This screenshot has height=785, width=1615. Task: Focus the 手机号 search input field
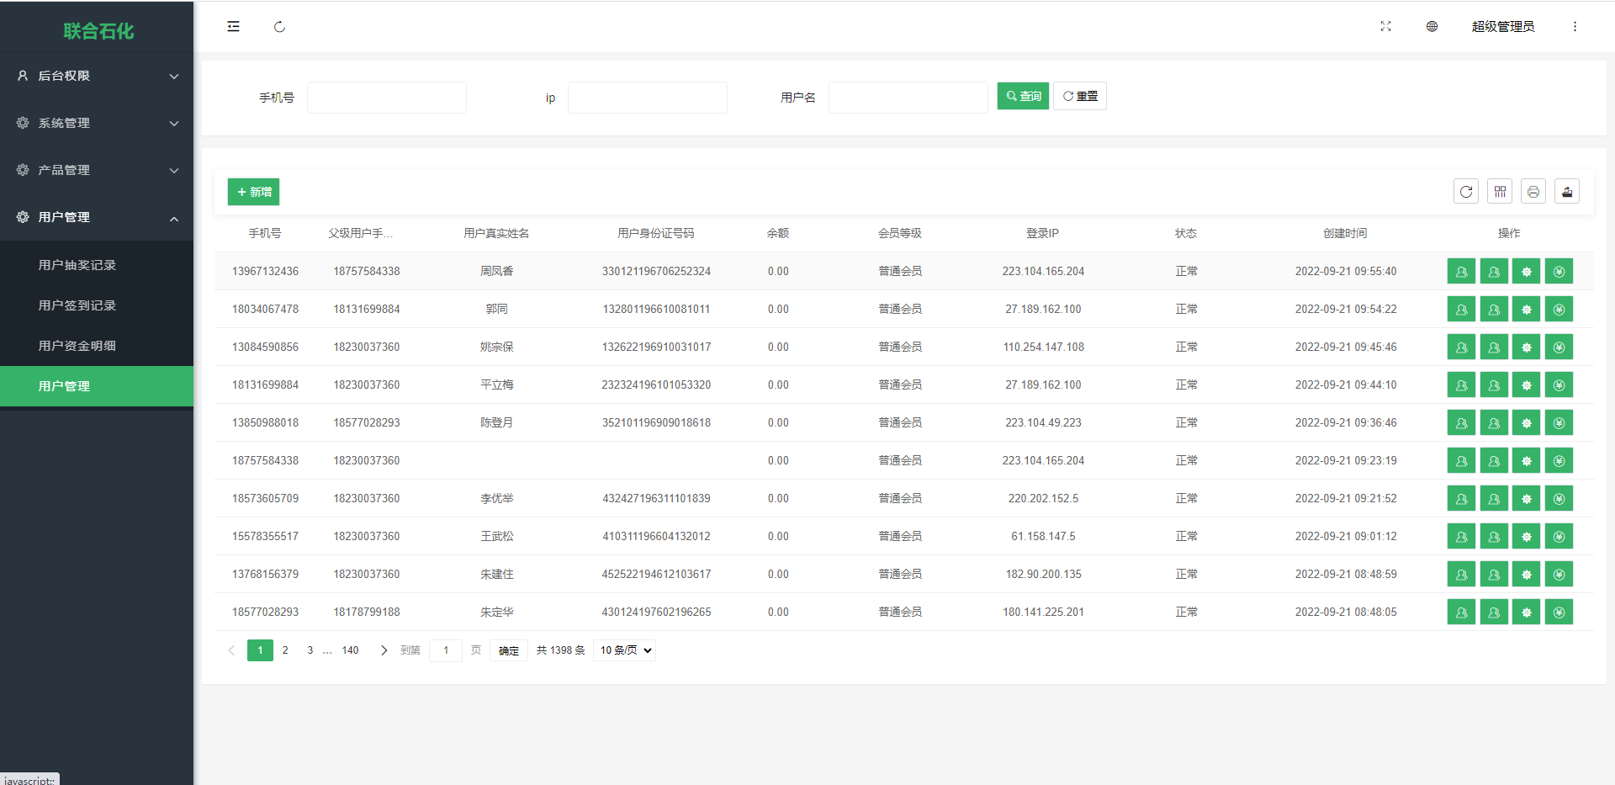(387, 98)
